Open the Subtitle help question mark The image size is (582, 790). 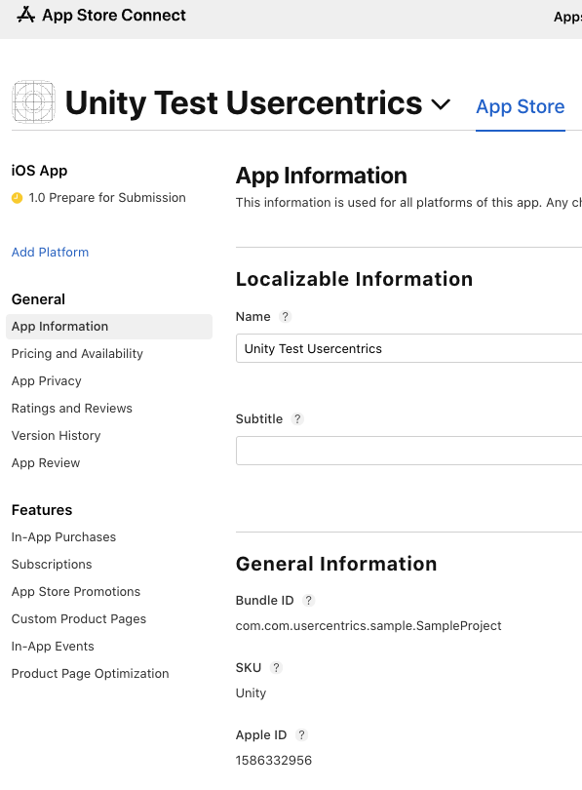pos(297,418)
